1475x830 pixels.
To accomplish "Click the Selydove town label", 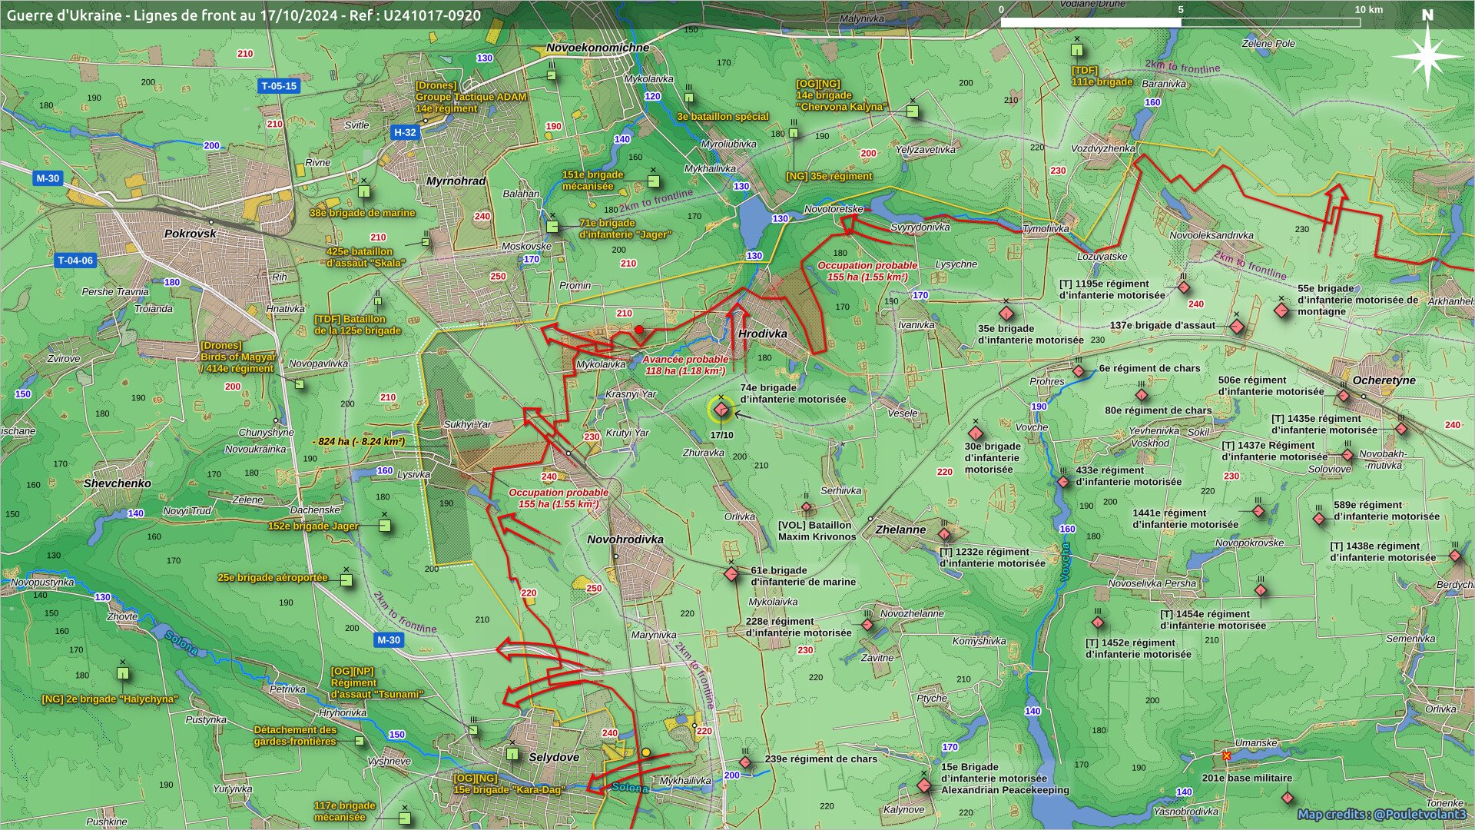I will (x=554, y=757).
